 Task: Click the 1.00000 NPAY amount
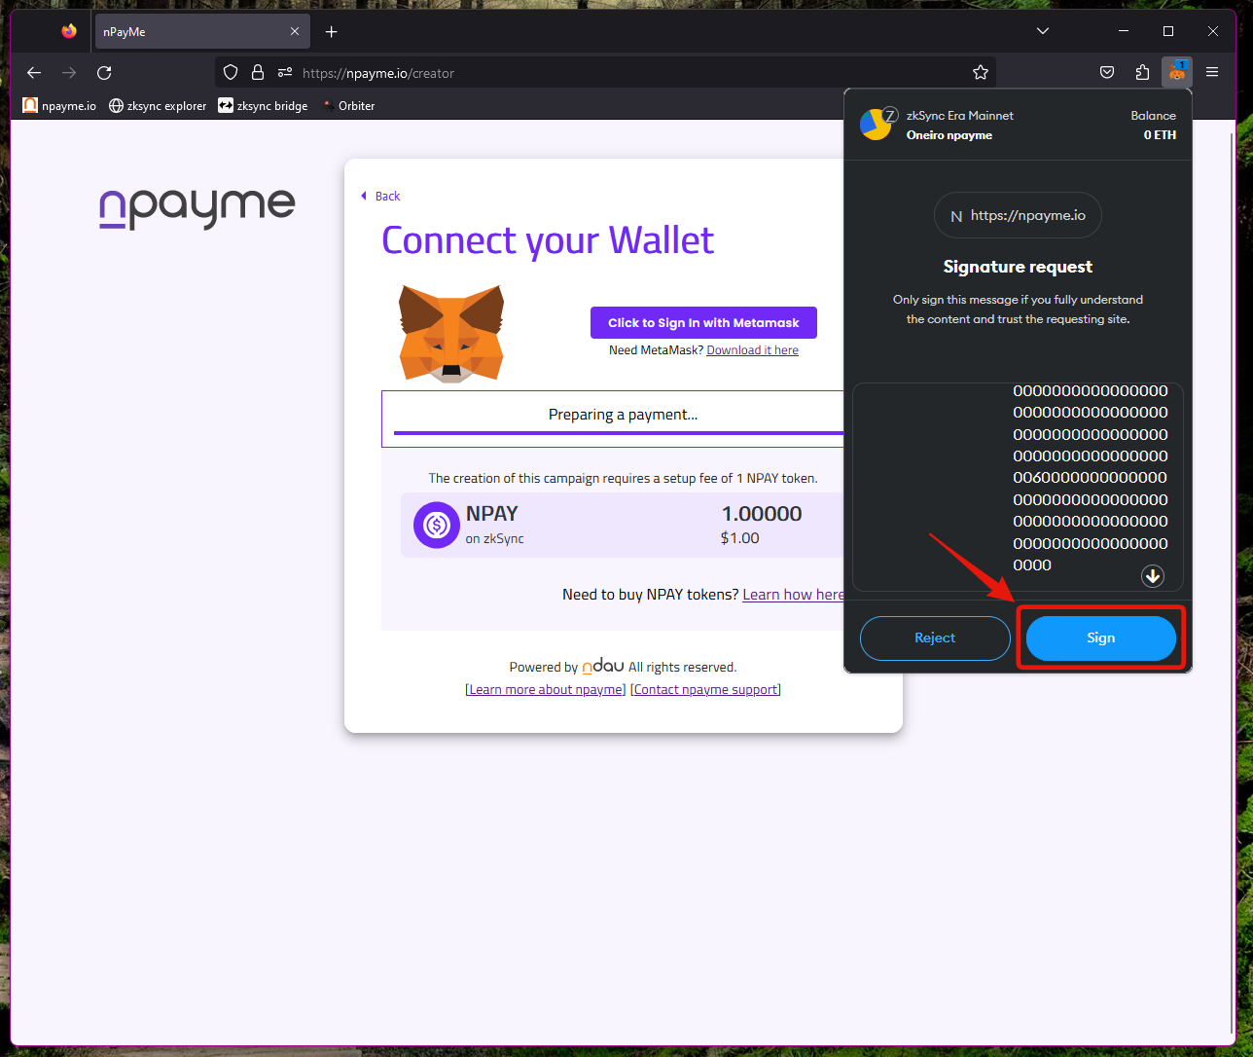(x=762, y=514)
